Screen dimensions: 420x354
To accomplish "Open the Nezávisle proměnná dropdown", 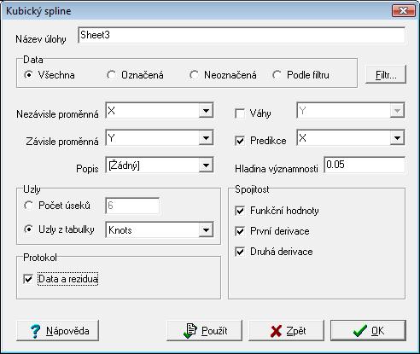I will pyautogui.click(x=206, y=111).
